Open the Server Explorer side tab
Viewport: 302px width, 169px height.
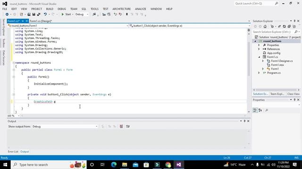pyautogui.click(x=3, y=27)
